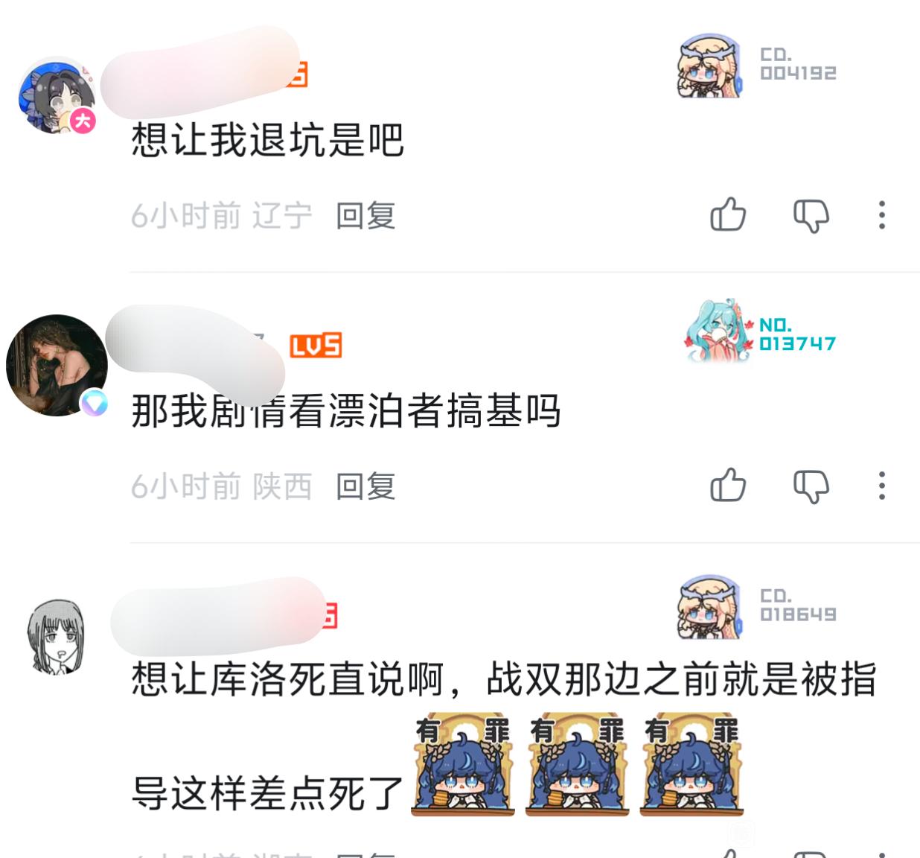Tap the blue diamond badge on second avatar
920x858 pixels.
coord(95,403)
